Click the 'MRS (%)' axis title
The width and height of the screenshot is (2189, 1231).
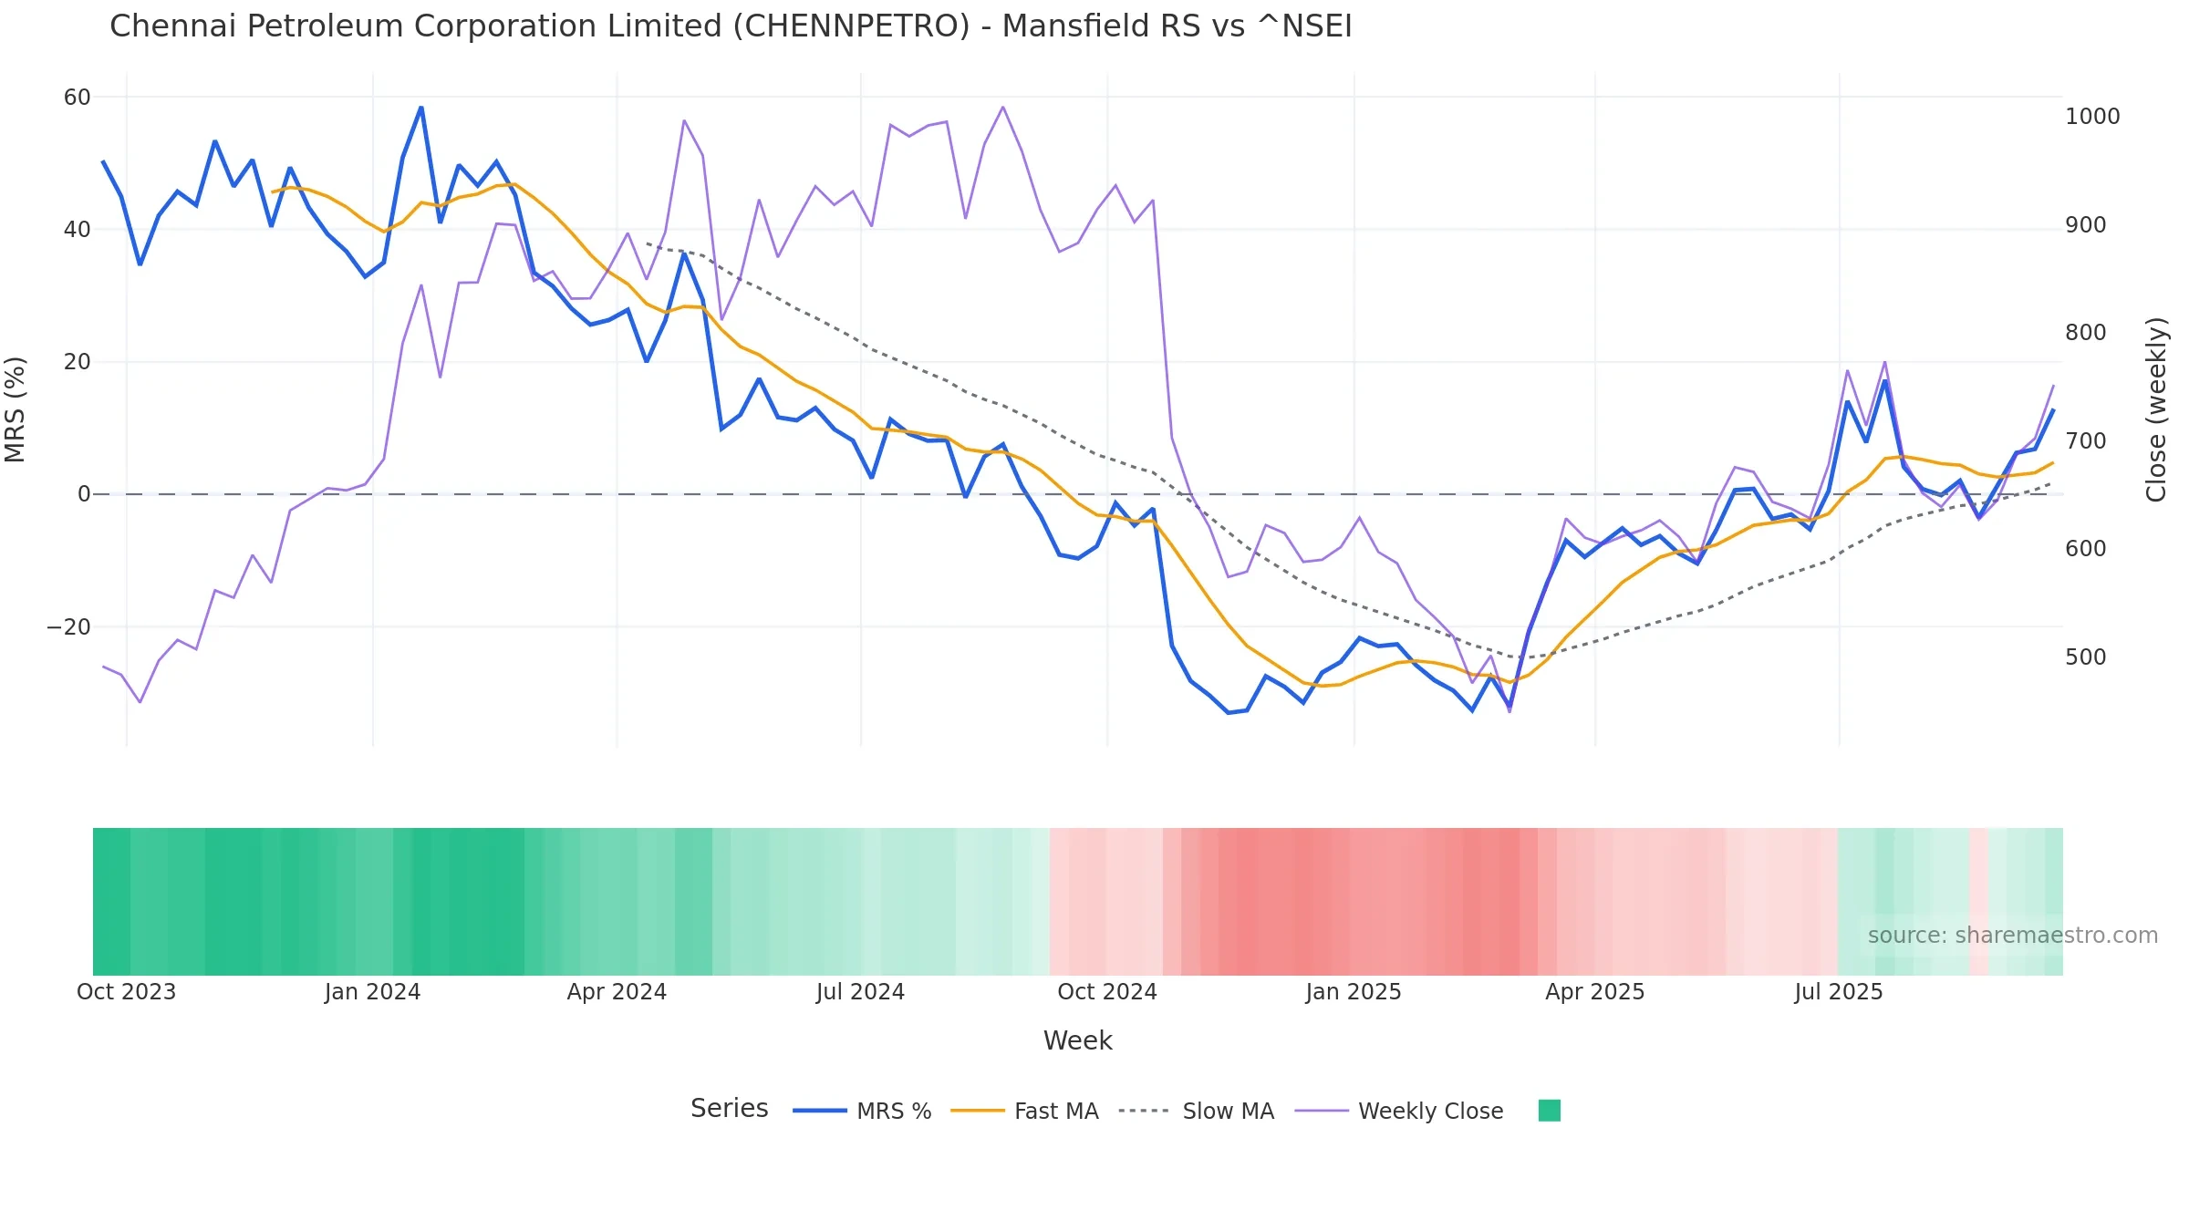[x=16, y=409]
